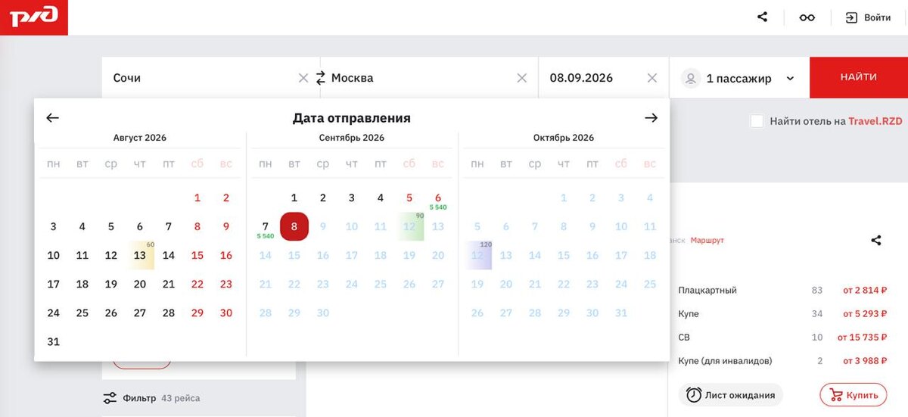Select September 6 with price 5 540
Viewport: 908px width, 417px height.
pos(438,199)
